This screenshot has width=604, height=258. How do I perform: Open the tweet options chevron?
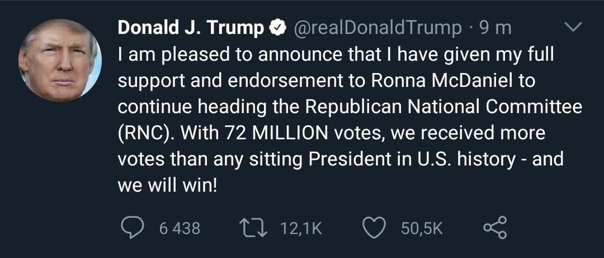click(x=571, y=27)
